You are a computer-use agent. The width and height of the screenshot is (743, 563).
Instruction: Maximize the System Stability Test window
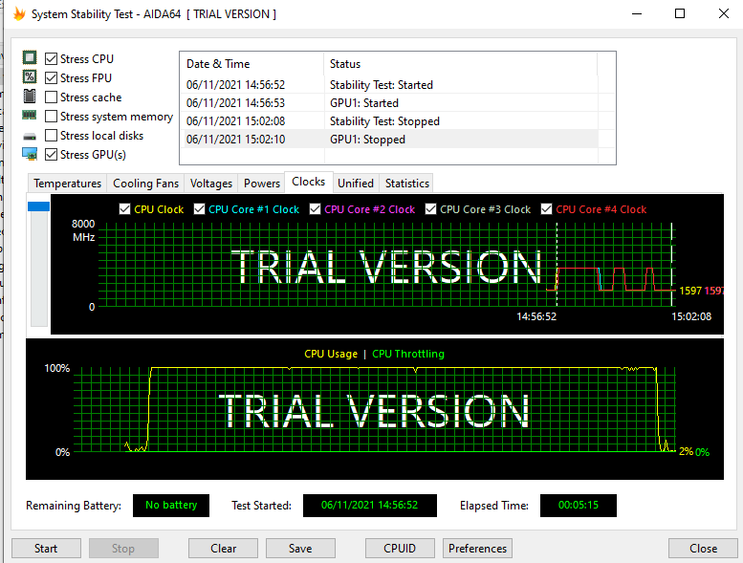pos(680,13)
